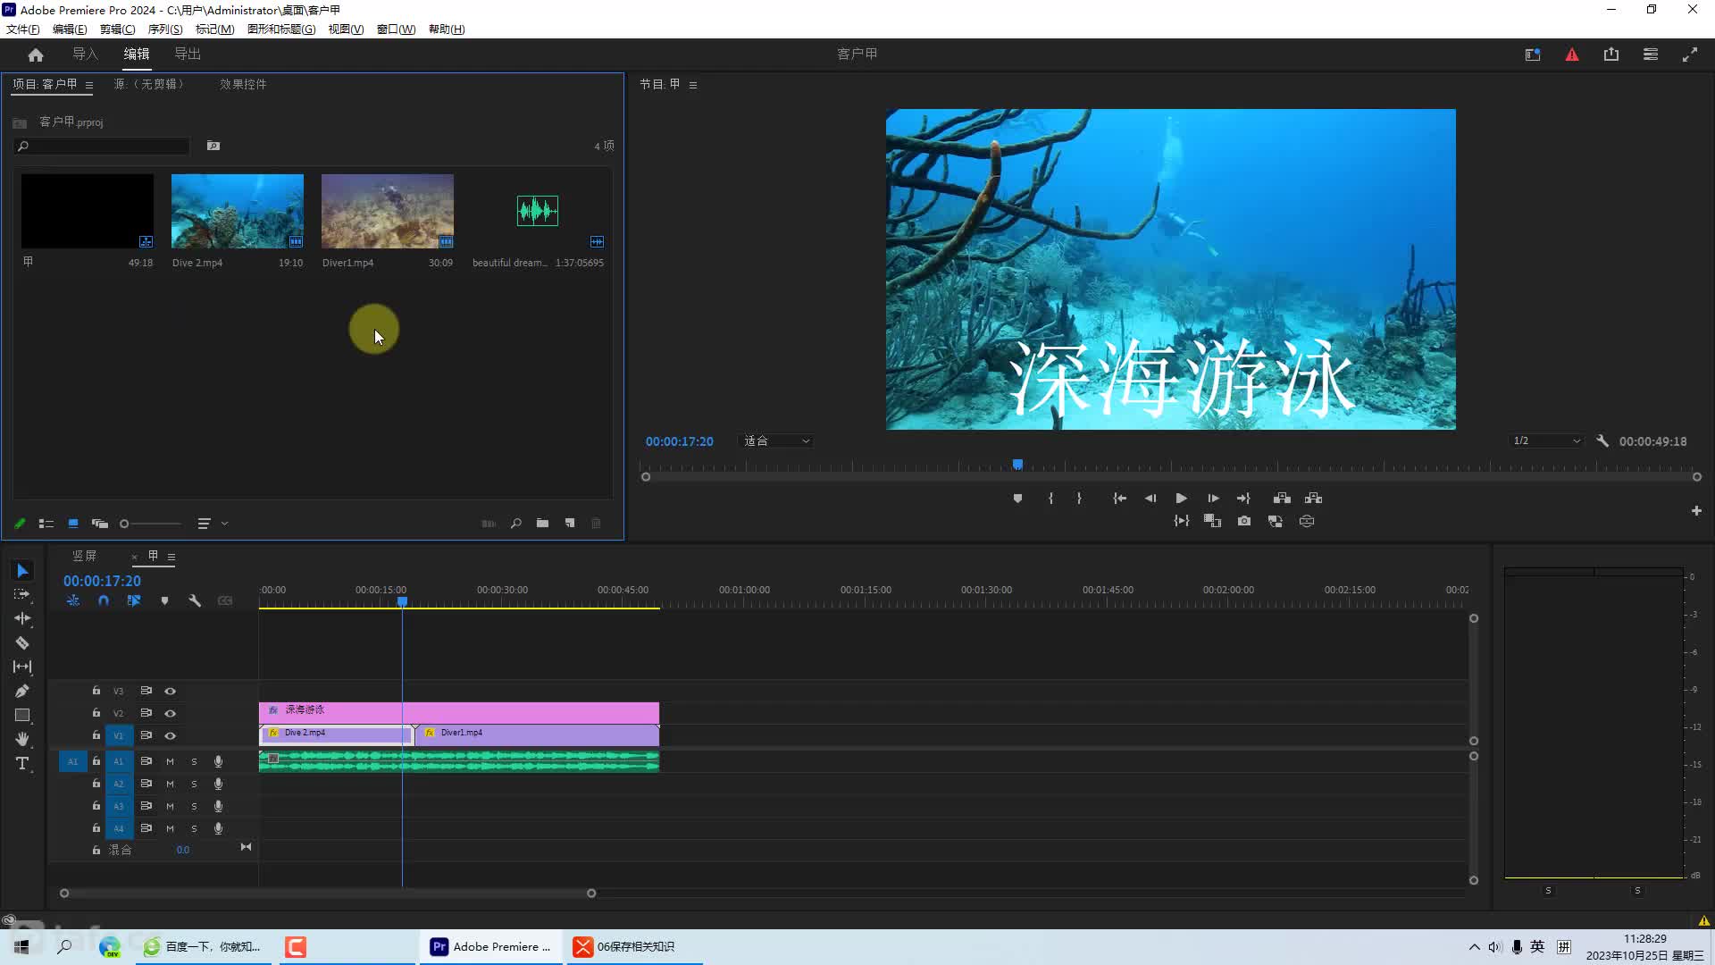Screen dimensions: 1715x965
Task: Select the Pen tool
Action: point(22,691)
